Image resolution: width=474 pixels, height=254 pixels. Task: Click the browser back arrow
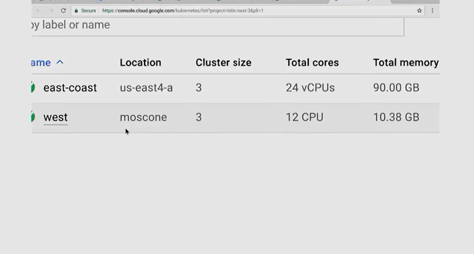[38, 11]
